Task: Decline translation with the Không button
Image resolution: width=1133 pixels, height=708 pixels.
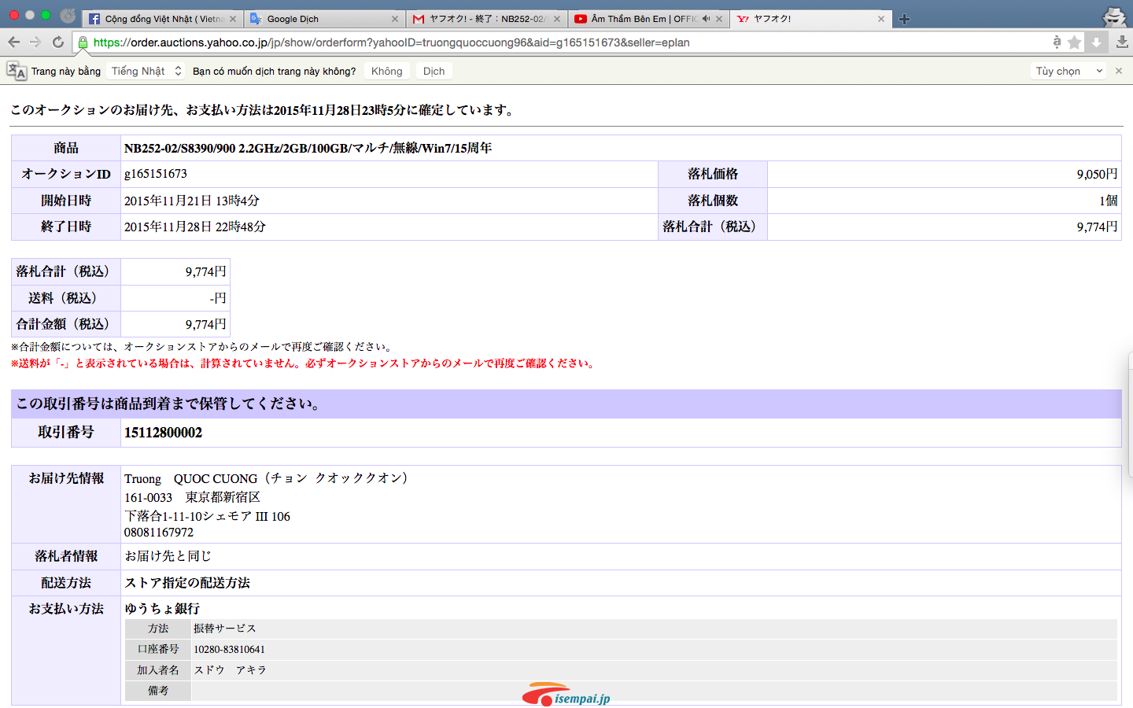Action: (386, 71)
